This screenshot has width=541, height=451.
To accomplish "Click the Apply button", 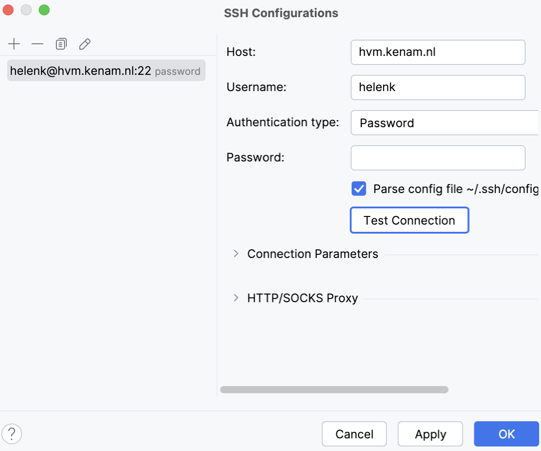I will point(430,433).
